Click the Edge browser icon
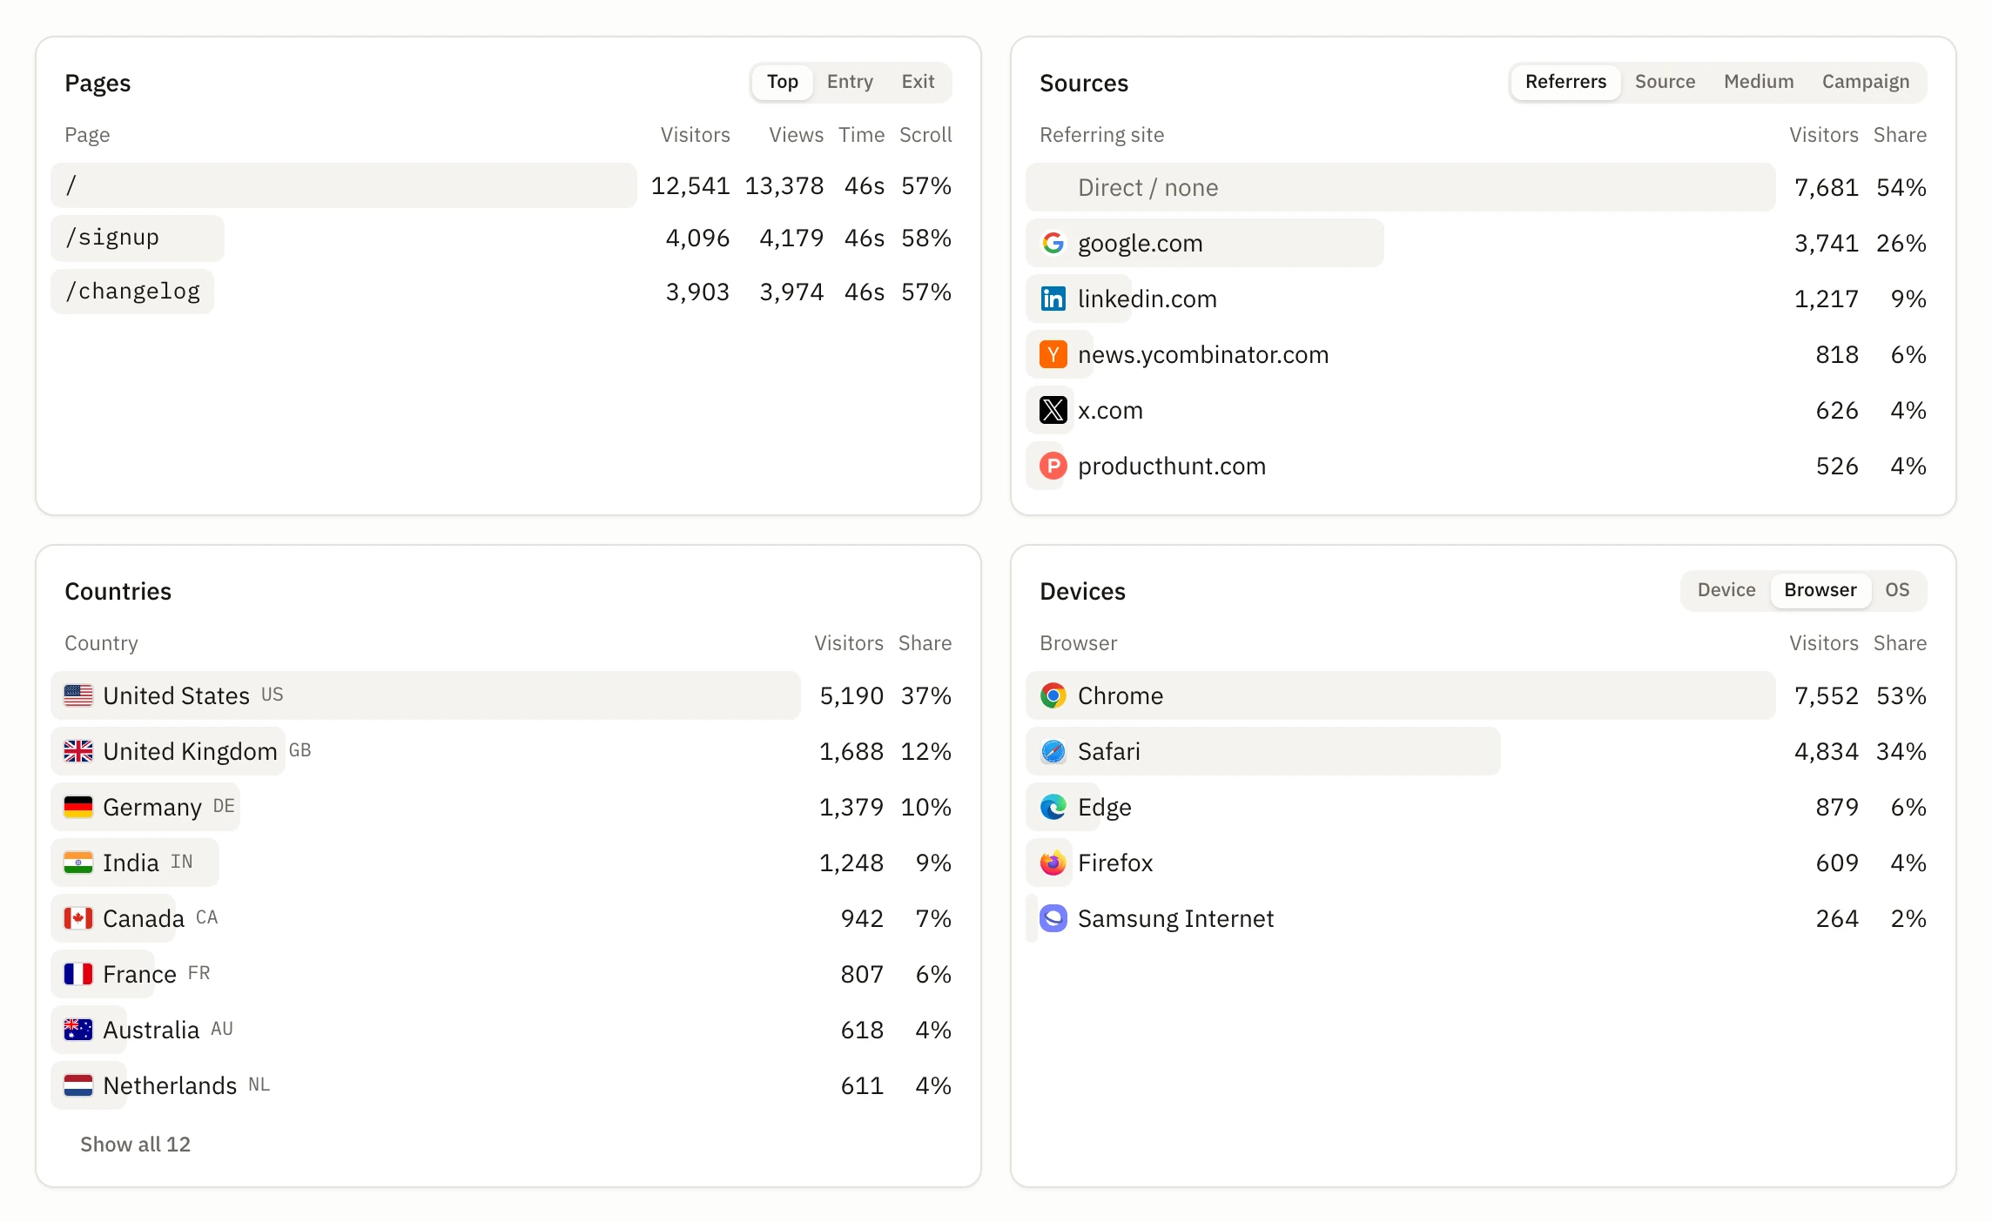Screen dimensions: 1992x1222 1053,807
